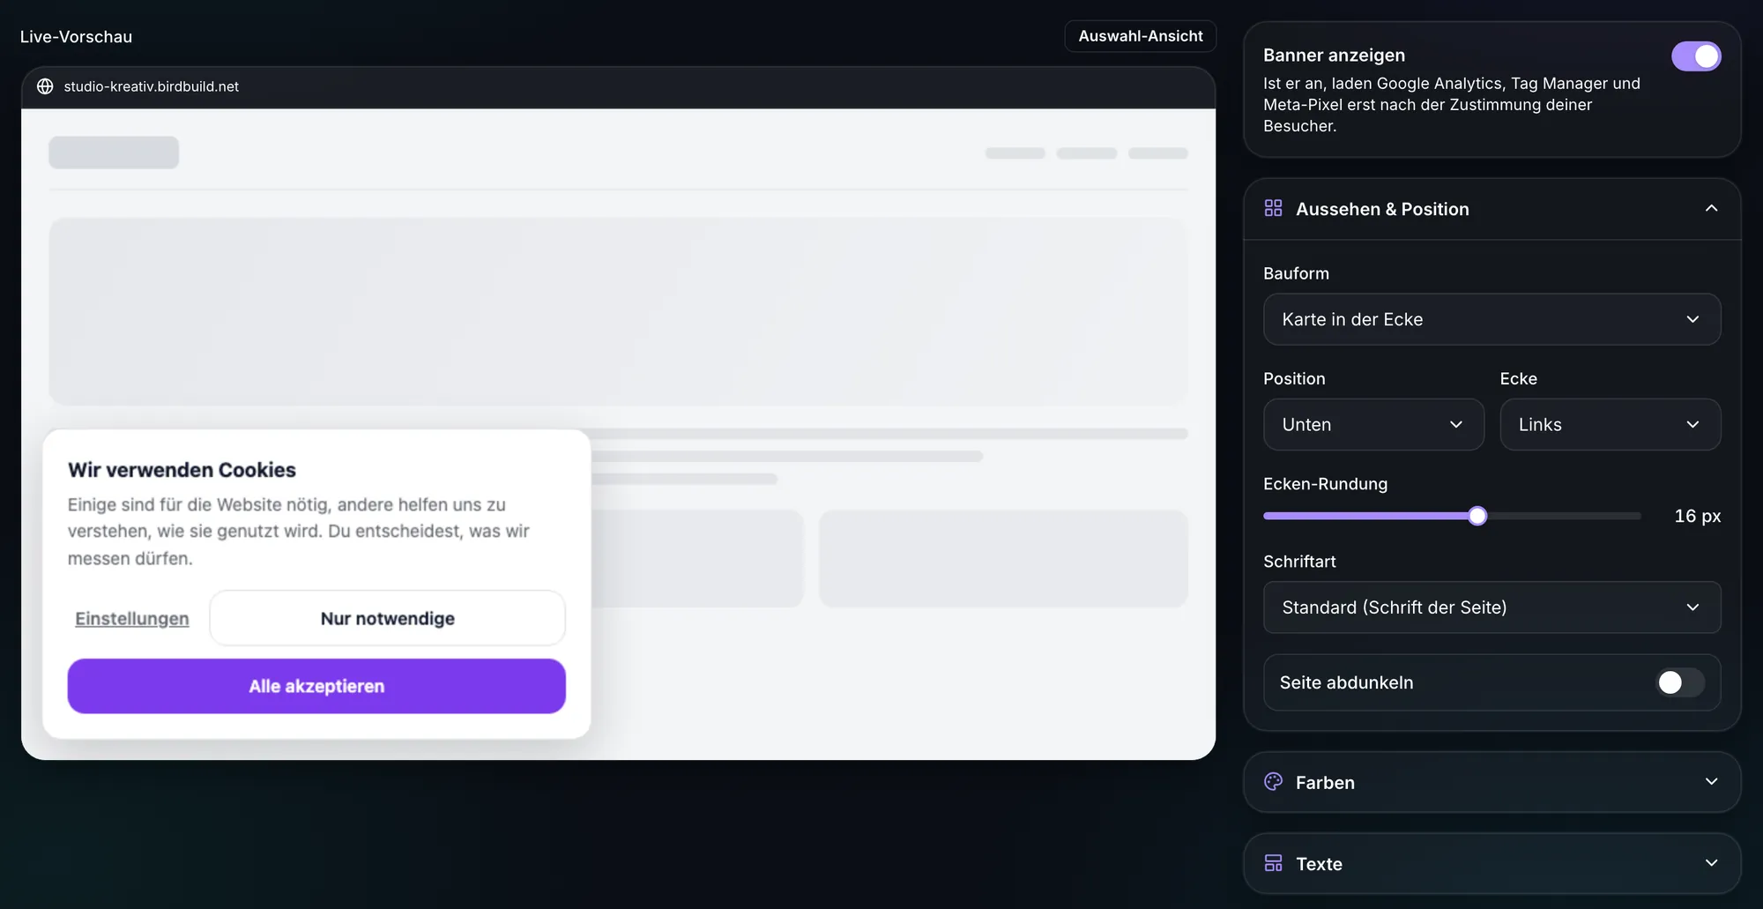Click the grid icon next to Aussehen & Position
Viewport: 1763px width, 909px height.
[x=1273, y=208]
